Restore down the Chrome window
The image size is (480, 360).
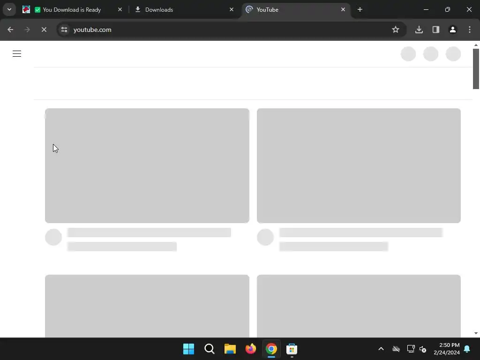coord(448,9)
